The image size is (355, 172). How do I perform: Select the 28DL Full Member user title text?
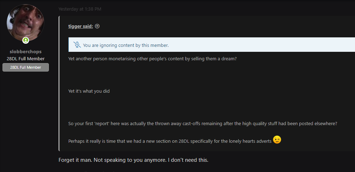coord(26,59)
